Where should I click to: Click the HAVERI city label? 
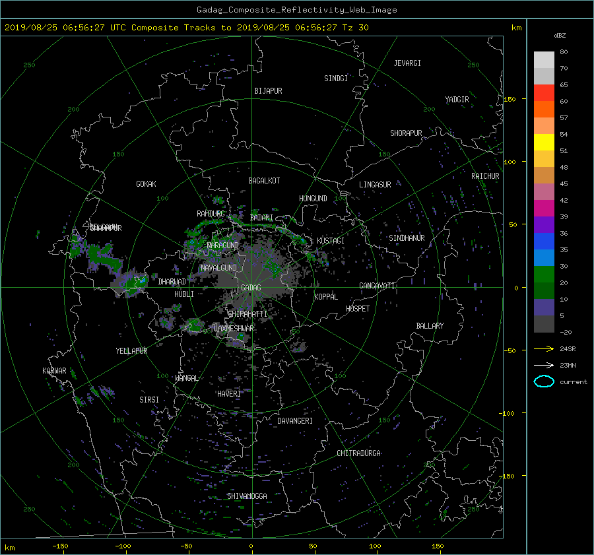pyautogui.click(x=229, y=394)
